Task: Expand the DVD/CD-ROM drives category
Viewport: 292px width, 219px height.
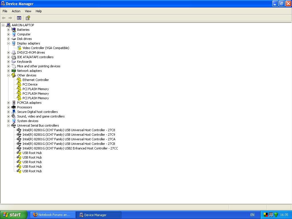Action: pyautogui.click(x=8, y=52)
